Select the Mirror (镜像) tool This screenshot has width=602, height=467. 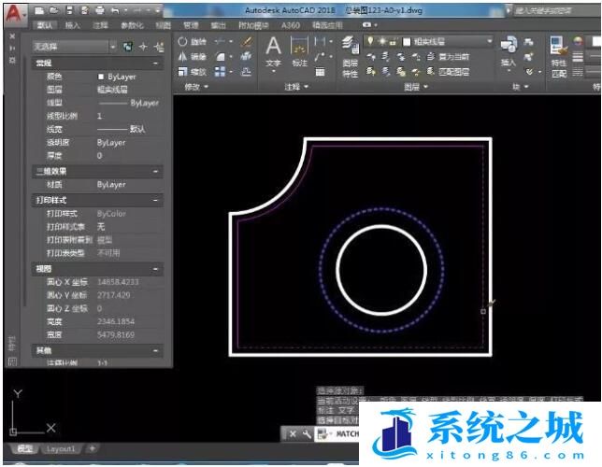(192, 57)
